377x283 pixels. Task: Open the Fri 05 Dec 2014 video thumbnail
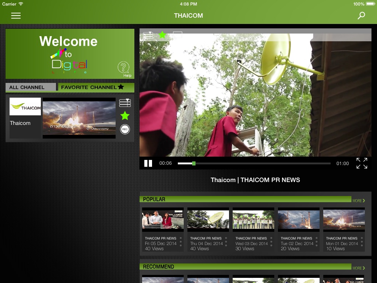coord(163,220)
